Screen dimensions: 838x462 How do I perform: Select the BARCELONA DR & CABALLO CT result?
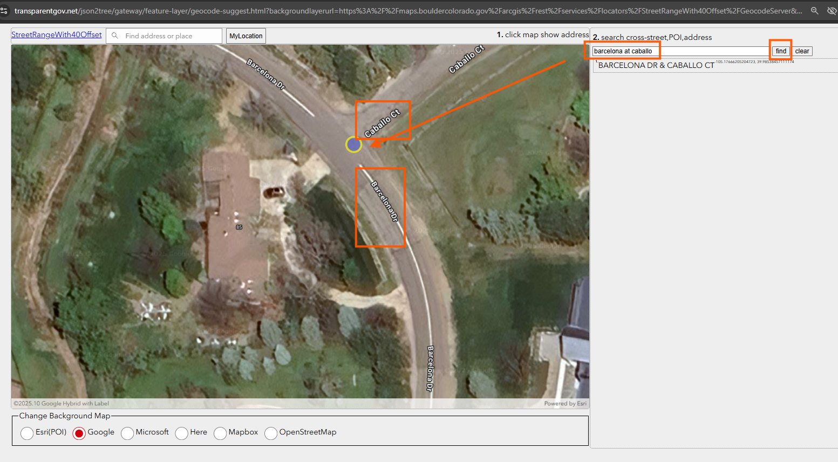pos(656,65)
